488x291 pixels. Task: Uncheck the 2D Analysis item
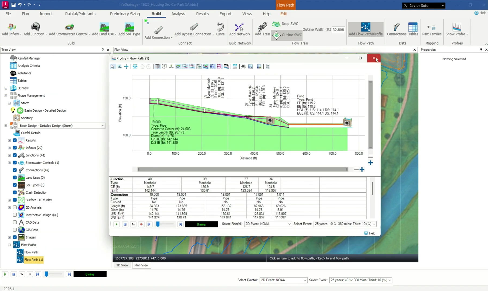[x=15, y=207]
